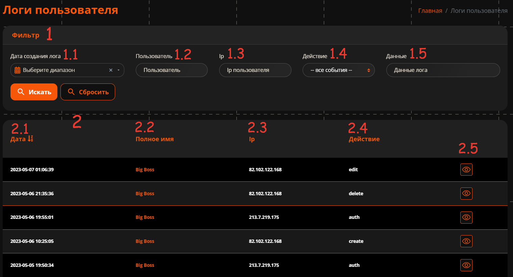Open Big Boss user in create row
Viewport: 513px width, 277px height.
click(145, 241)
